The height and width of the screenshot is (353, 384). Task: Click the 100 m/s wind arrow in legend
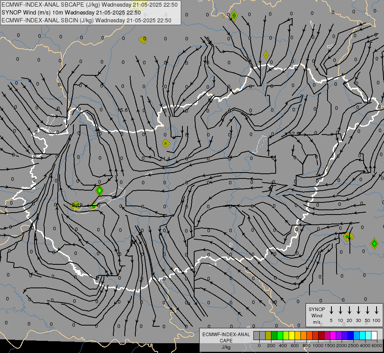pos(377,310)
